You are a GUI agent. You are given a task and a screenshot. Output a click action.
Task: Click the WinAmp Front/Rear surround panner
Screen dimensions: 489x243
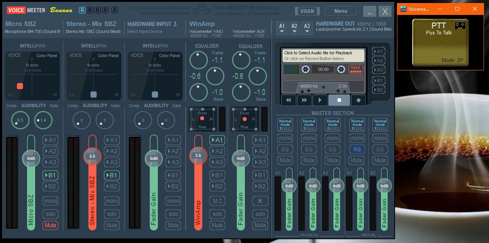click(x=202, y=119)
